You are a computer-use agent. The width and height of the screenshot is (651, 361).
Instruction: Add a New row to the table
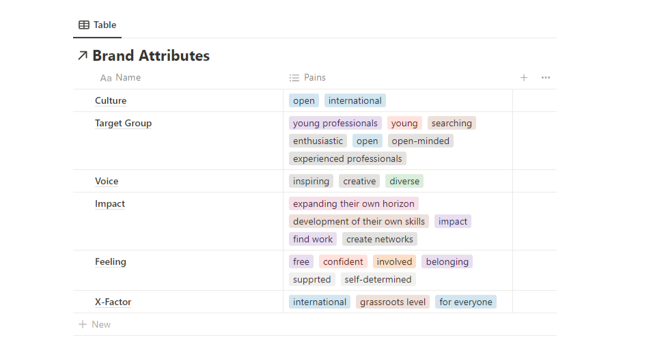point(101,324)
